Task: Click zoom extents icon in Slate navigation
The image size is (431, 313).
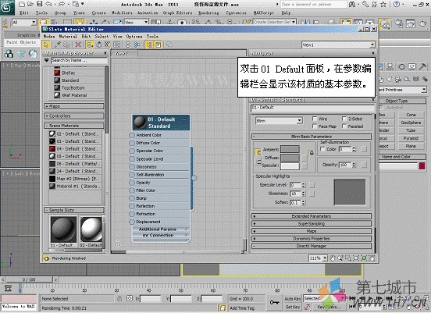Action: [356, 258]
